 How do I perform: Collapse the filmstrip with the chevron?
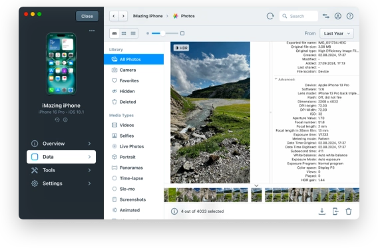(x=256, y=186)
